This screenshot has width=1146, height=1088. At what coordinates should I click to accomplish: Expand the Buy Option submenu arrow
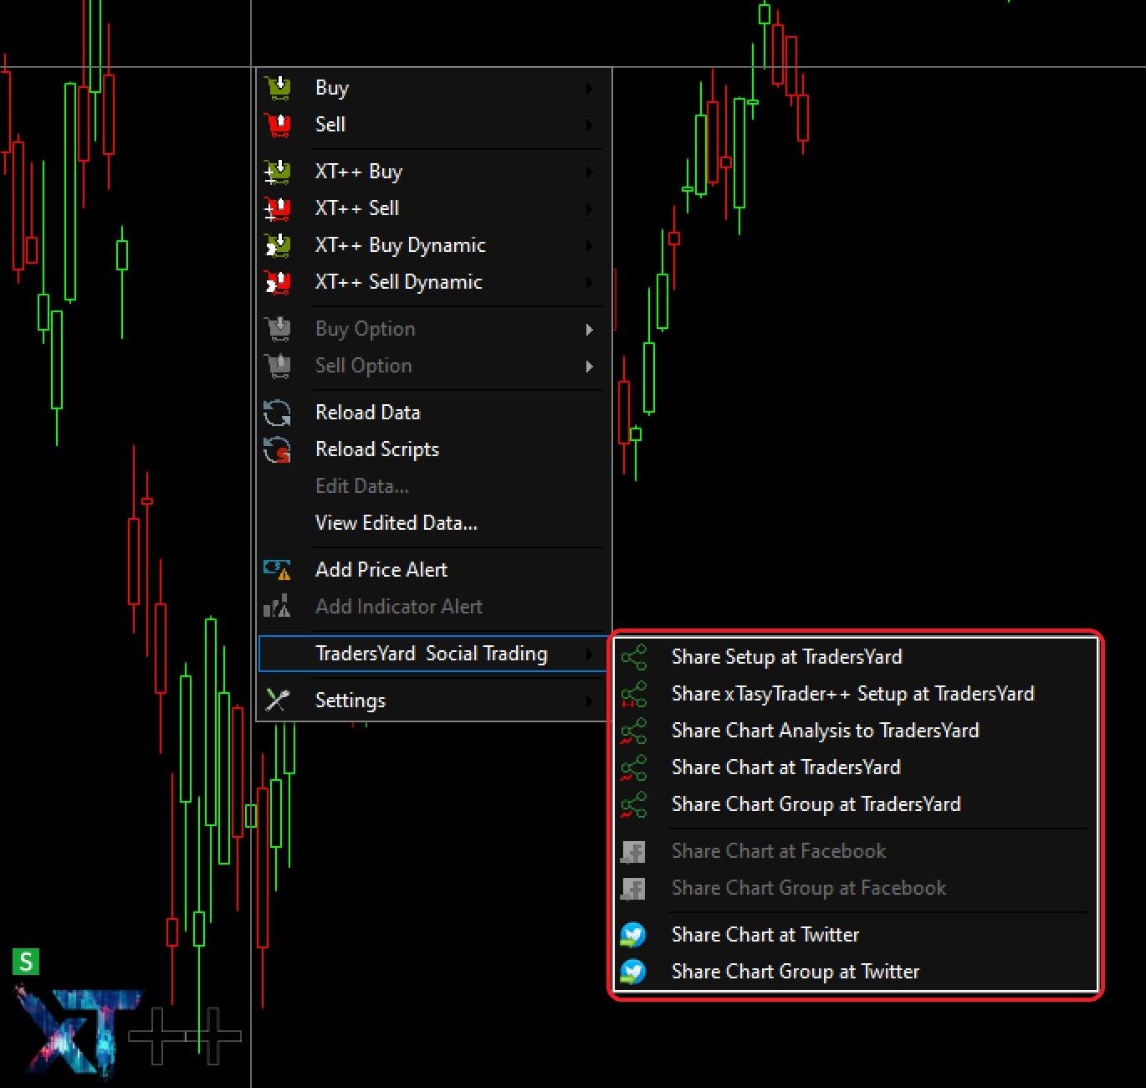pos(590,329)
